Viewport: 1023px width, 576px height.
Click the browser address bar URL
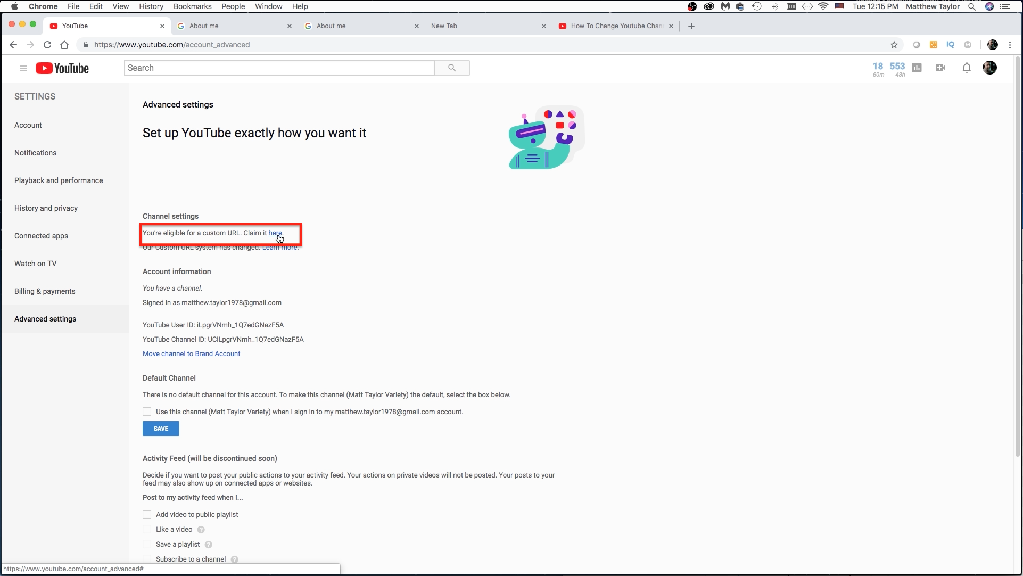[x=172, y=45]
